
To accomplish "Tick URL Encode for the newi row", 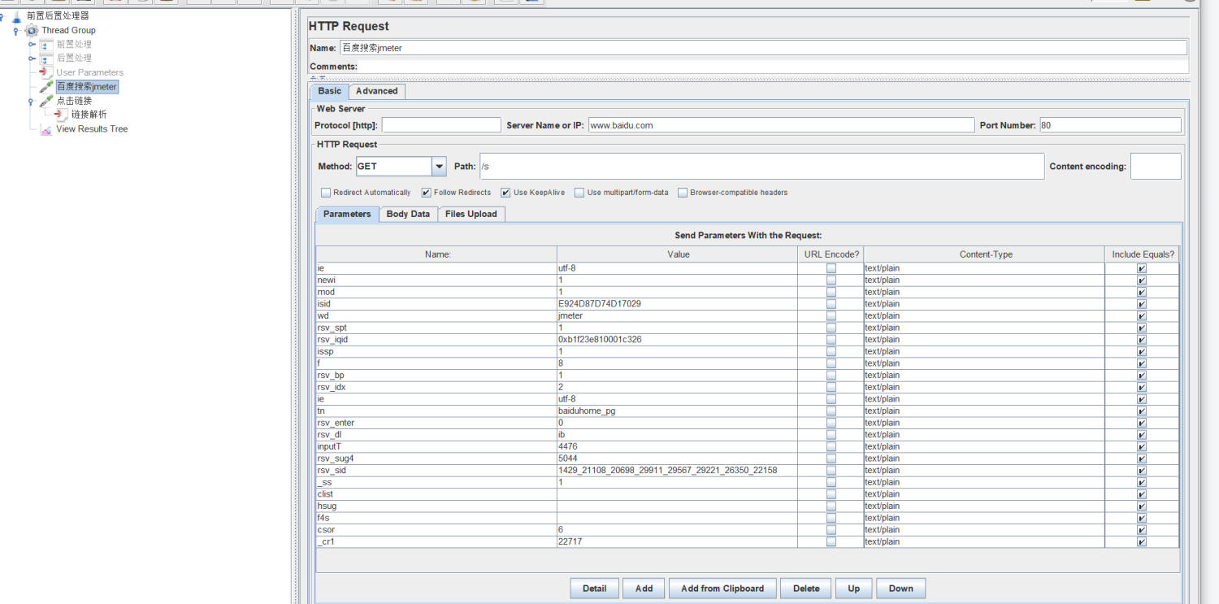I will 831,280.
